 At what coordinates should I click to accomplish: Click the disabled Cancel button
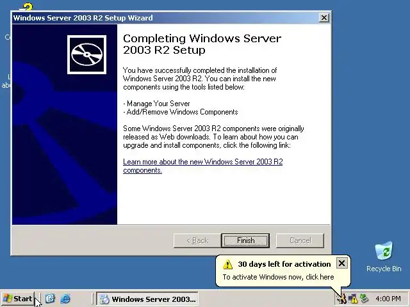click(x=300, y=240)
